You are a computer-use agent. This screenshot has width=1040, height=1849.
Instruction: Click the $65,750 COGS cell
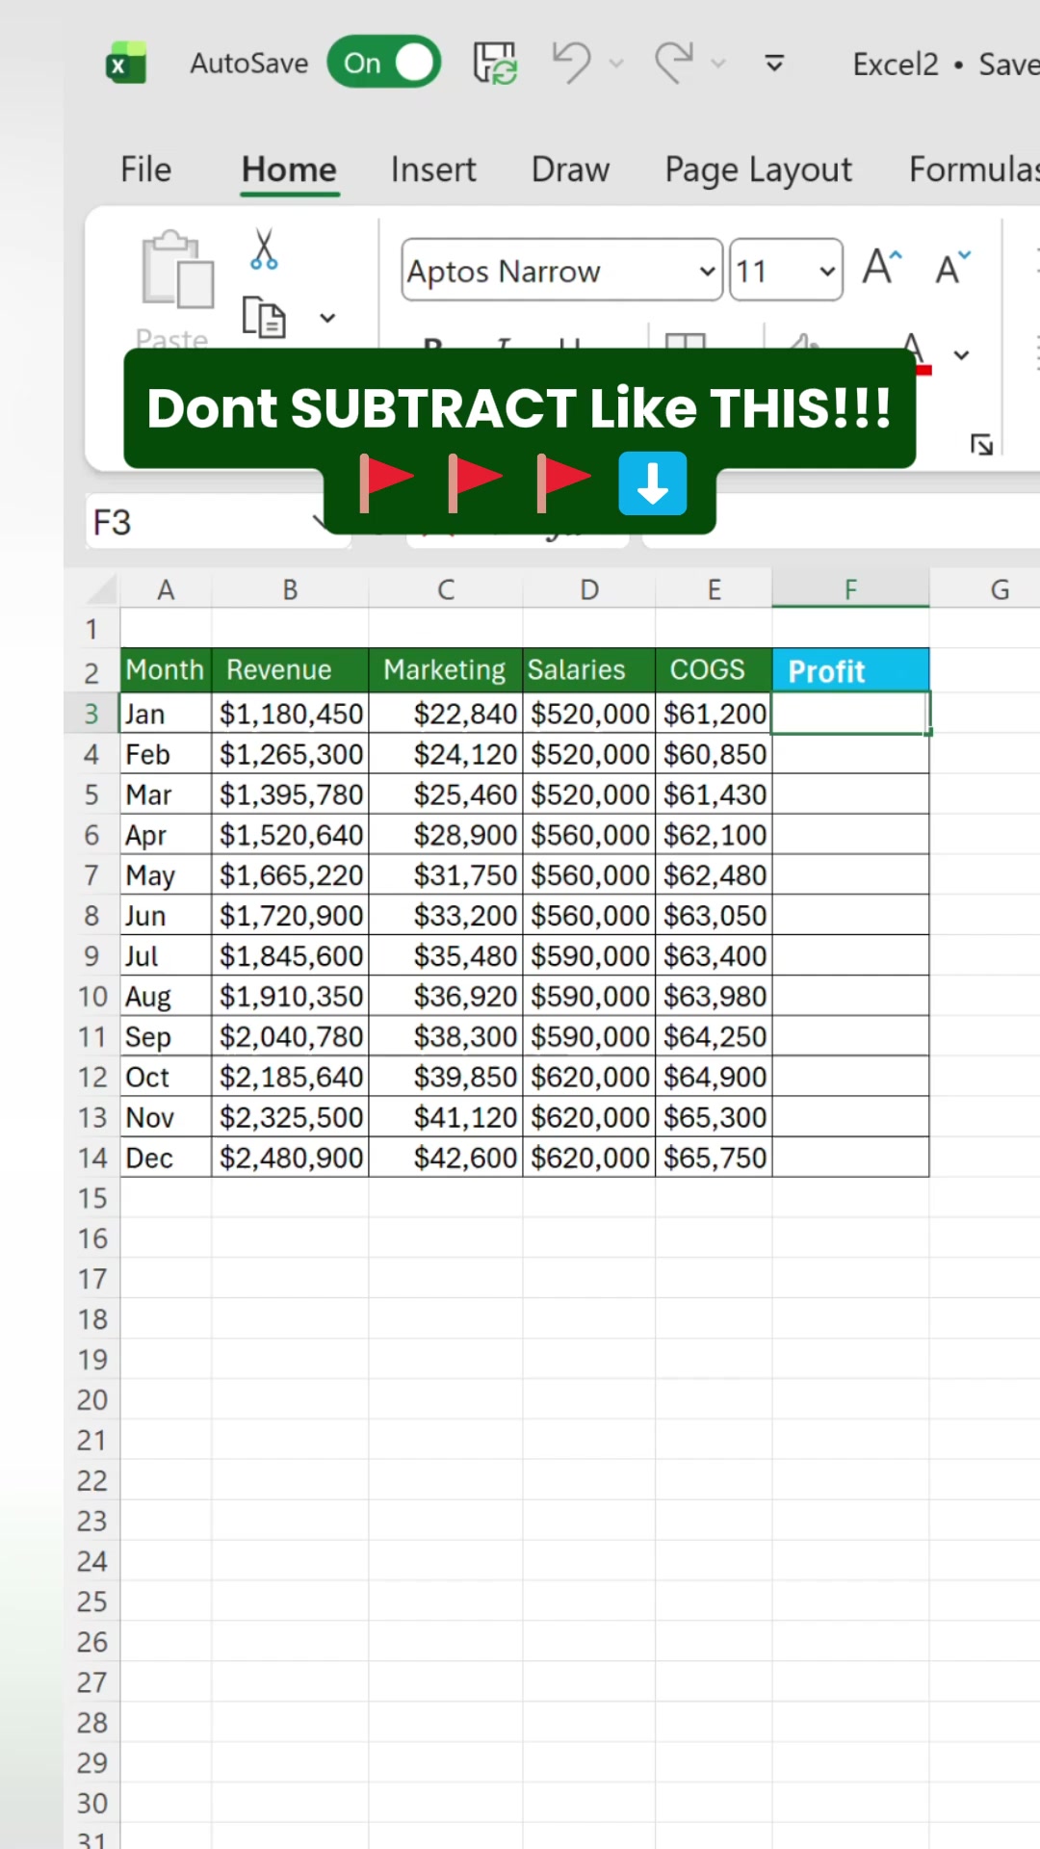(714, 1159)
